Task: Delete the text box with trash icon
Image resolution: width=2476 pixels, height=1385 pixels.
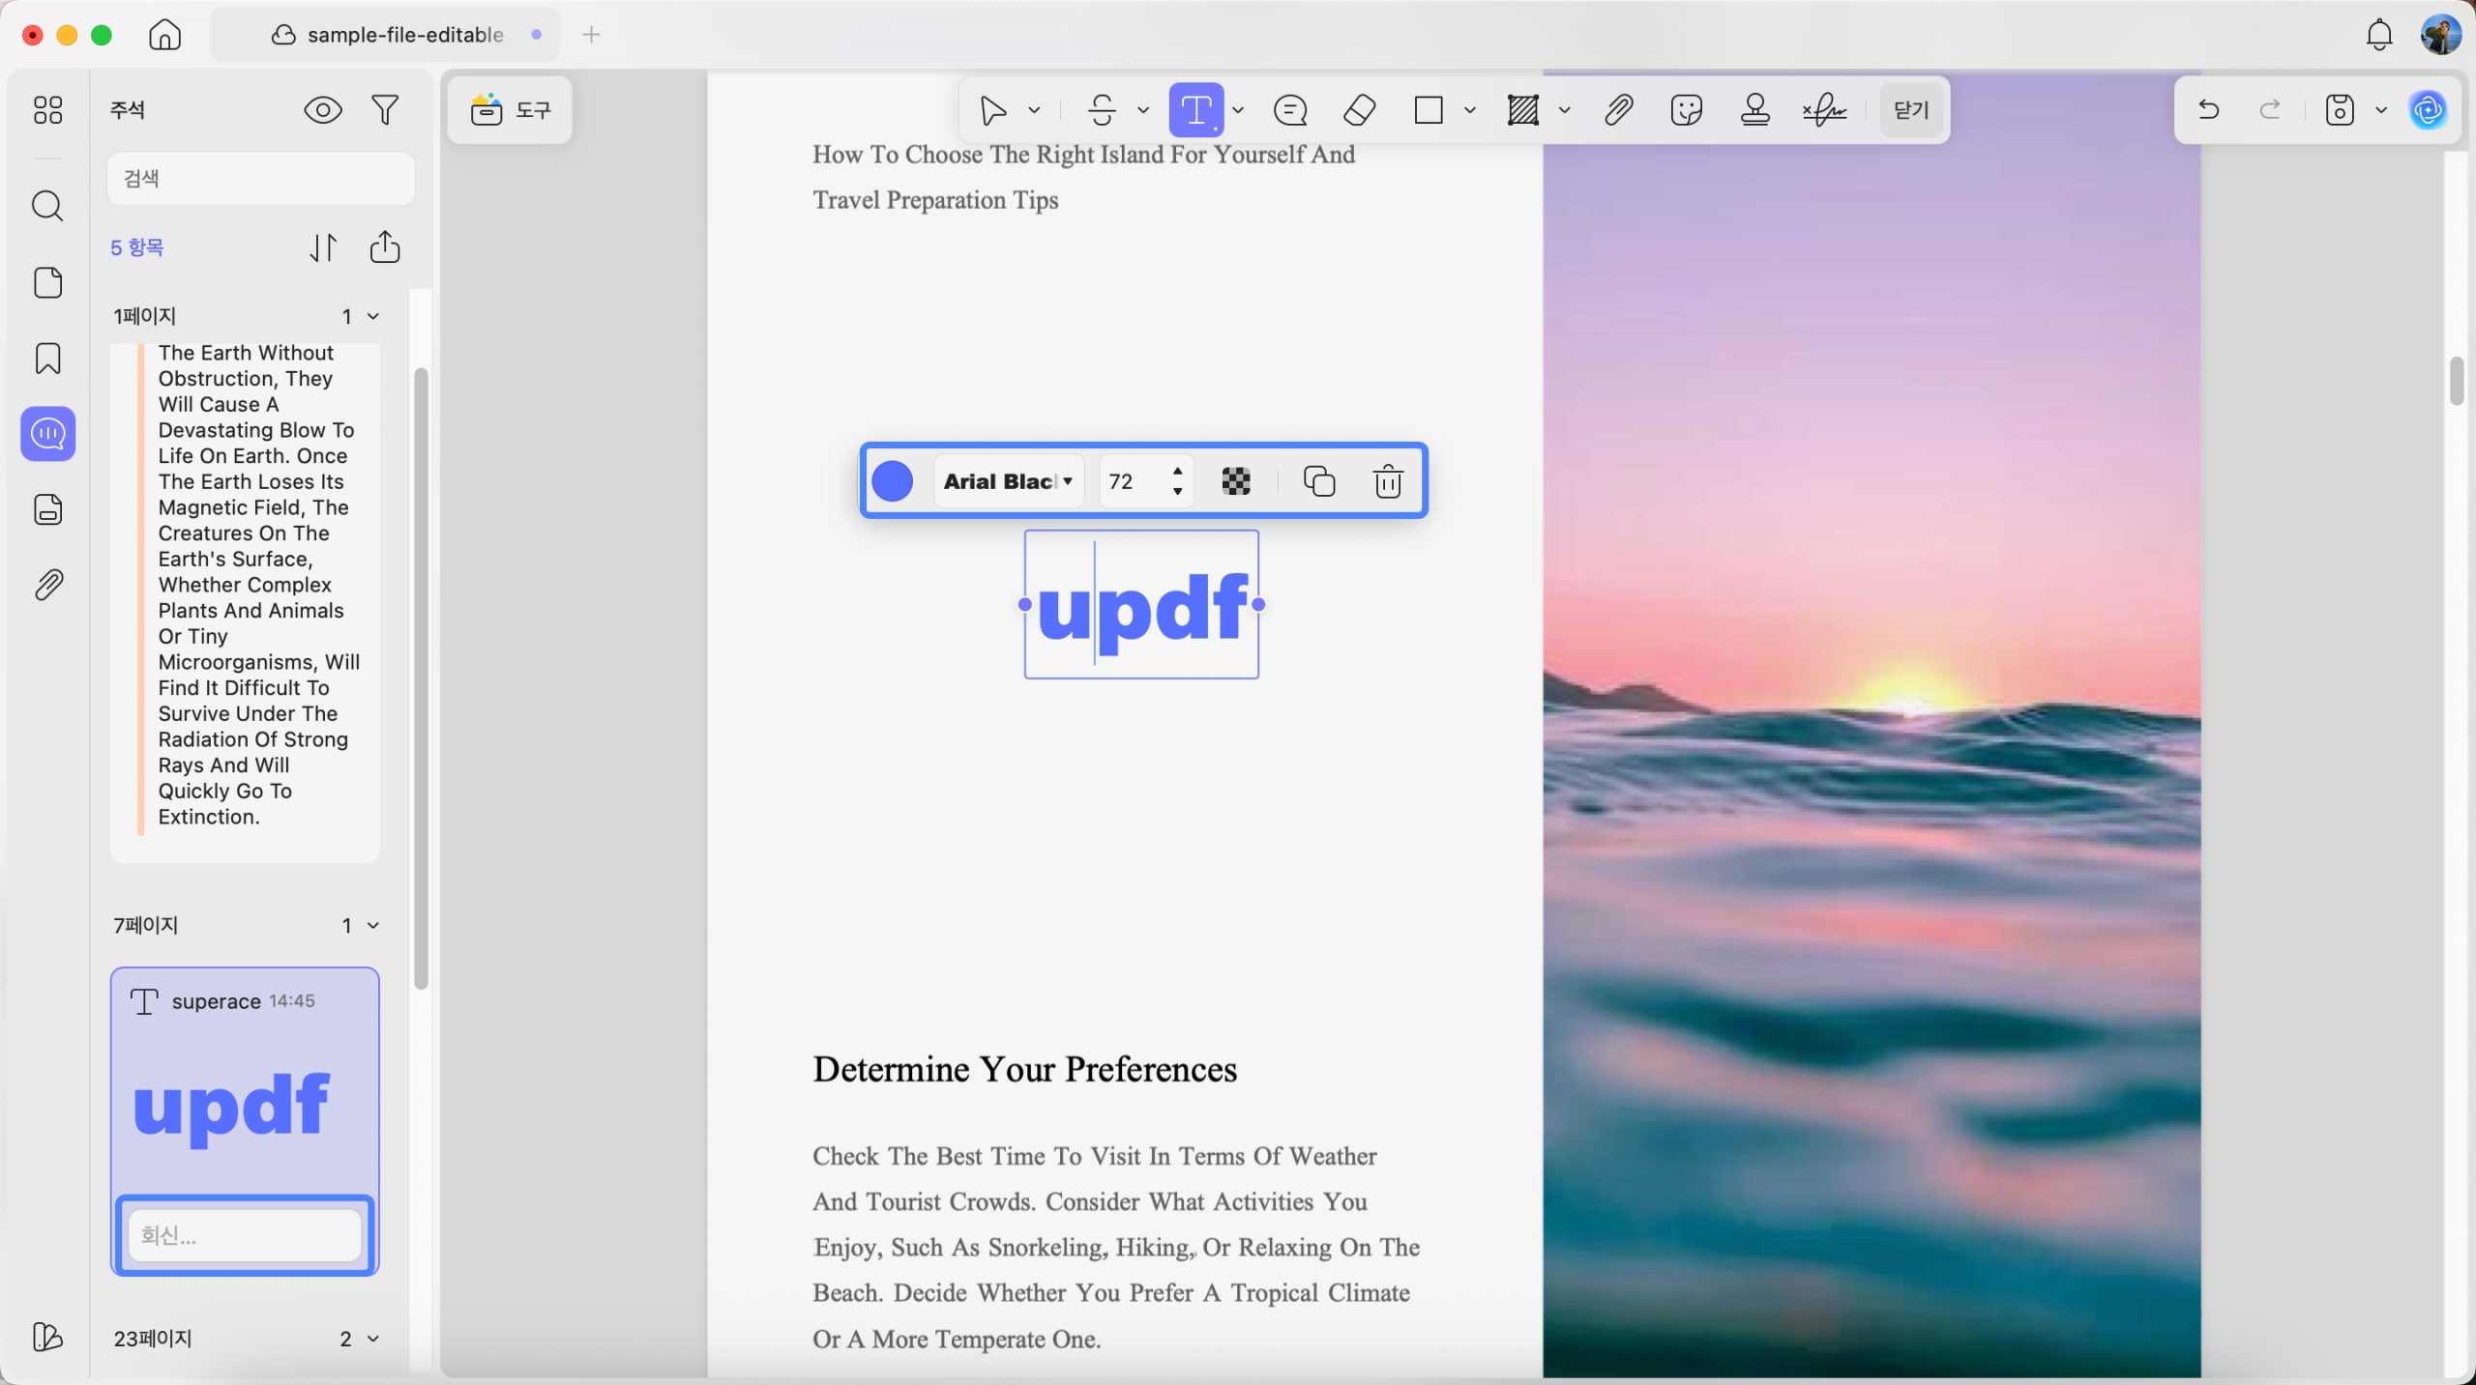Action: (1388, 481)
